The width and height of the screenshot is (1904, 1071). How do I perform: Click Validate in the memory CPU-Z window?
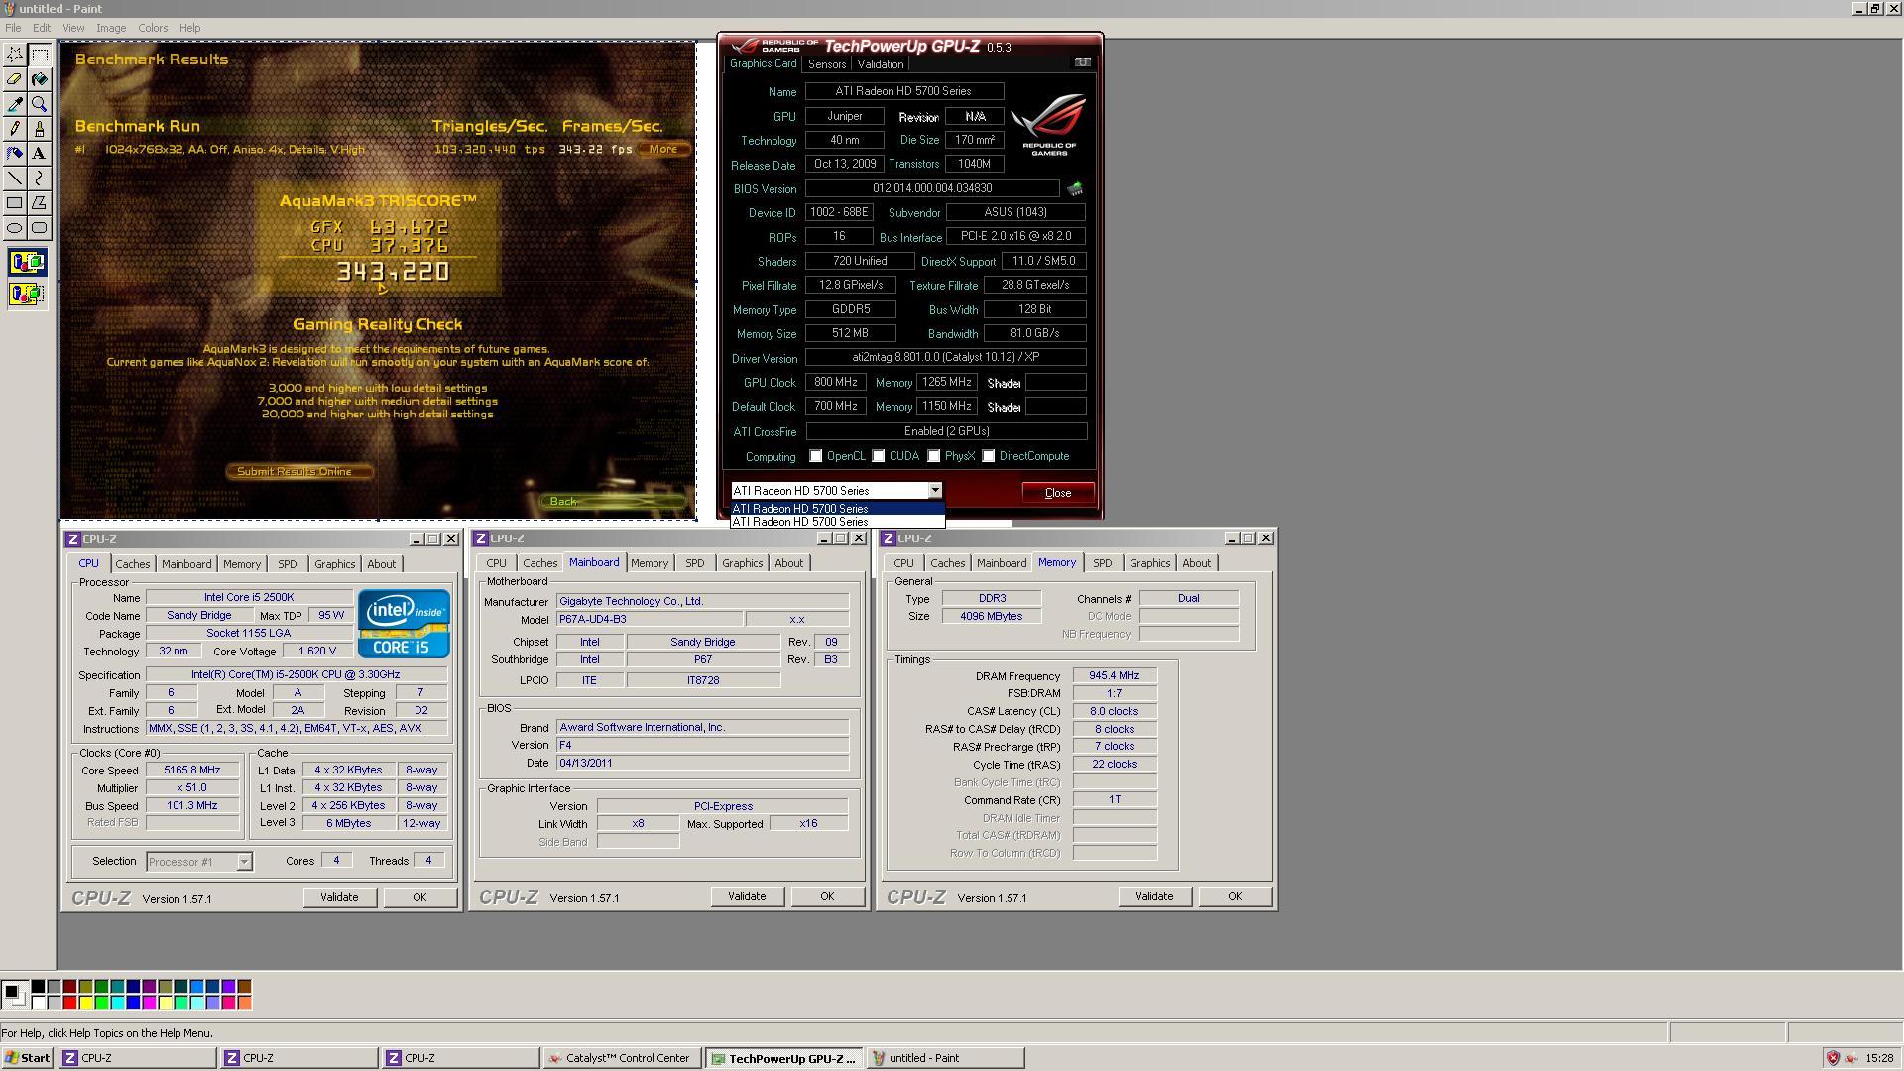(1154, 896)
